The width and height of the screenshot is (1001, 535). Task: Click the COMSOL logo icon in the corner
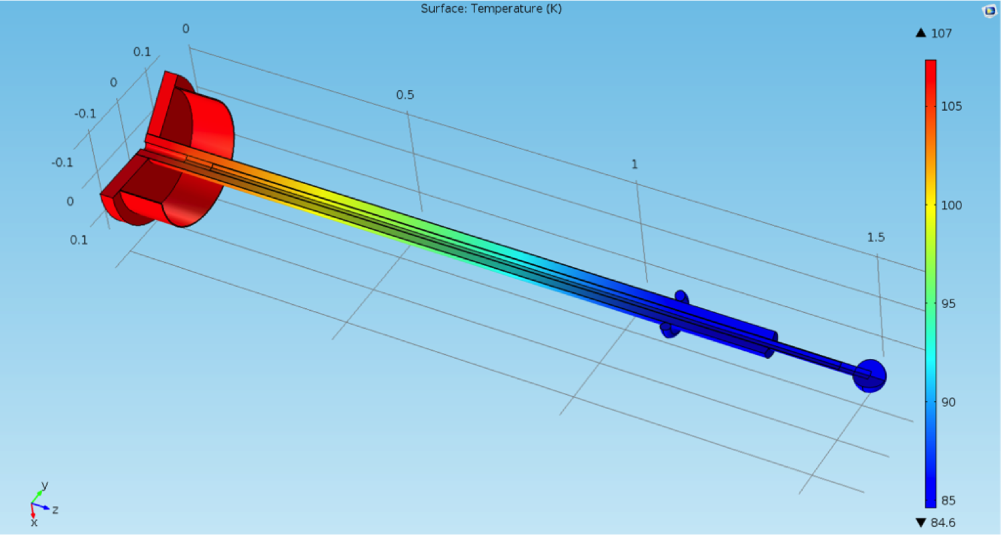tap(989, 12)
